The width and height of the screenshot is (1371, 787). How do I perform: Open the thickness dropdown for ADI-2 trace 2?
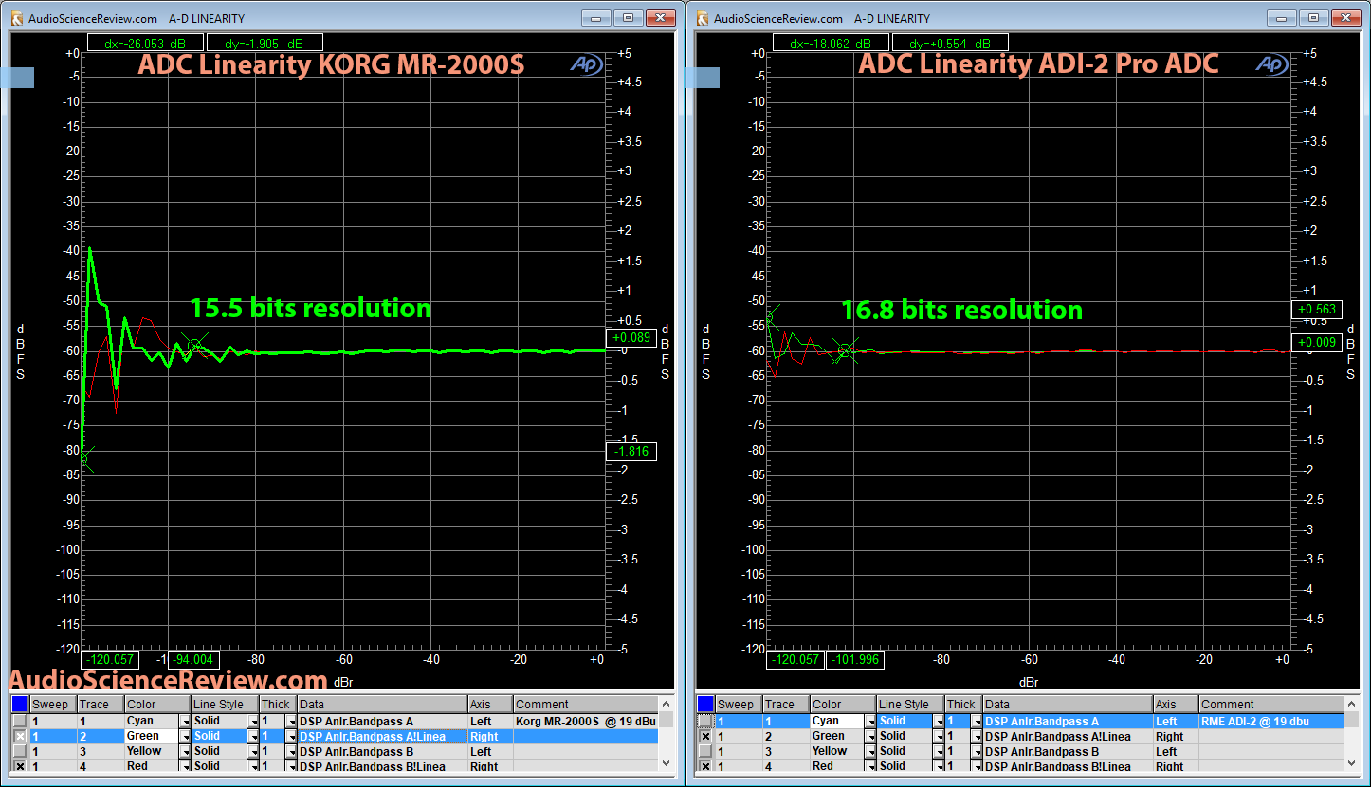point(978,737)
